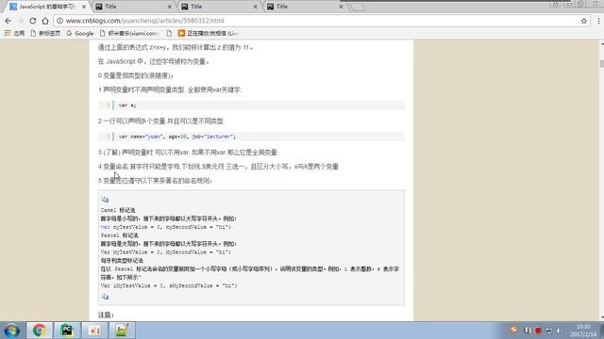Bookmark this page with the star icon
The height and width of the screenshot is (339, 604).
tap(584, 21)
